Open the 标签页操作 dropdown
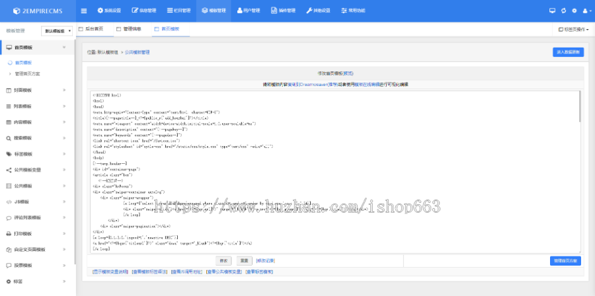The width and height of the screenshot is (595, 296). tap(573, 29)
